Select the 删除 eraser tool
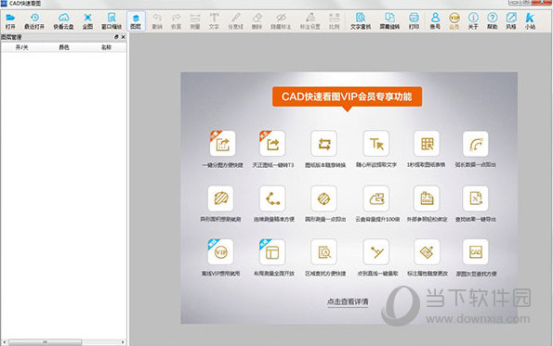 click(x=257, y=21)
